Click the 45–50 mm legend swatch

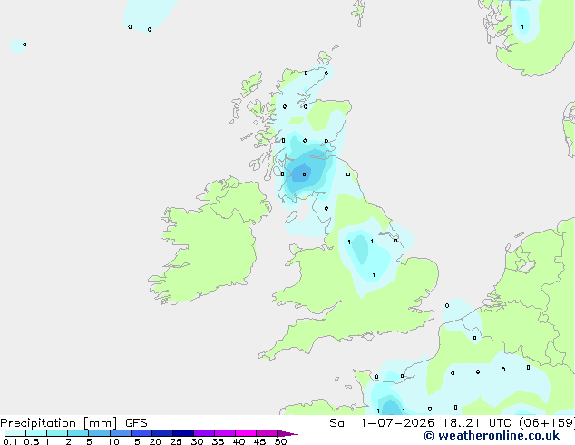tap(267, 433)
